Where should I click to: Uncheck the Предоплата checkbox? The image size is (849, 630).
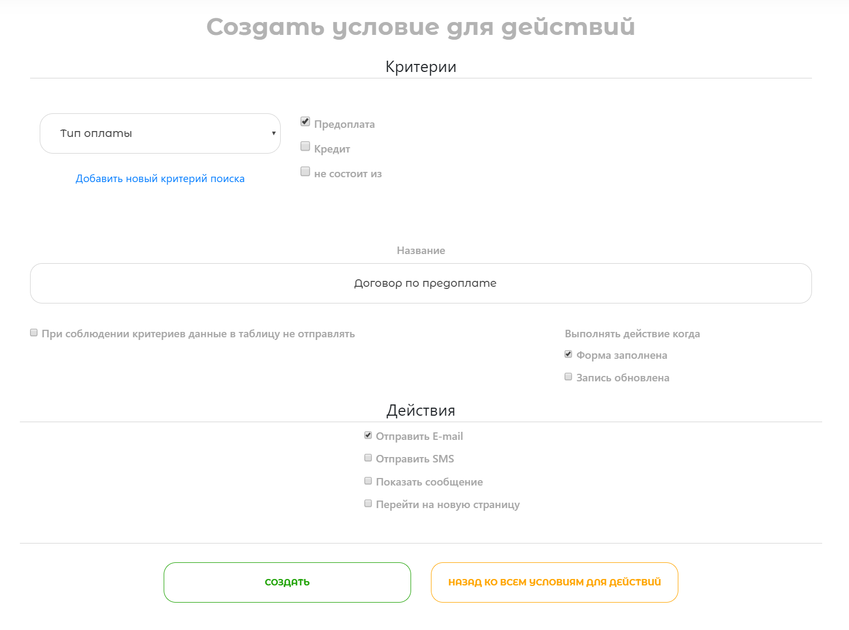point(305,121)
